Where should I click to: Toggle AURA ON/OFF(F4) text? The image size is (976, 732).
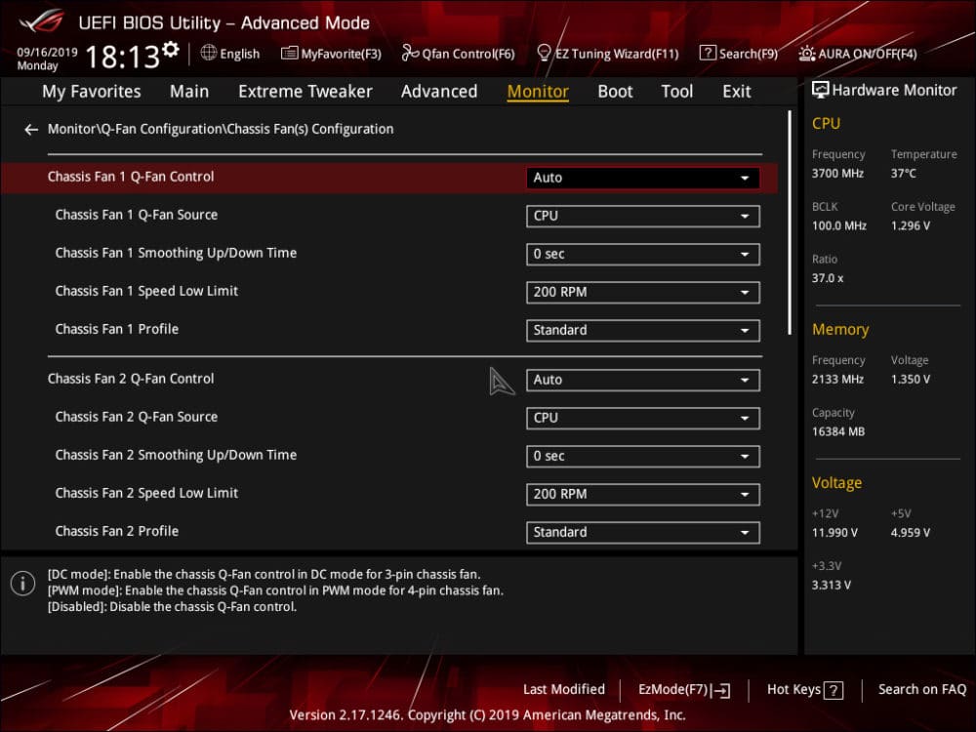click(x=867, y=54)
